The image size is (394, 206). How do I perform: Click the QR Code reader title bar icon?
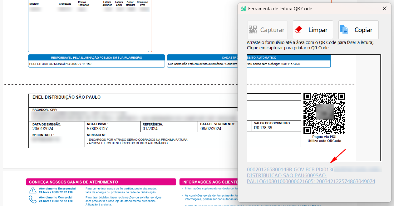(x=243, y=8)
